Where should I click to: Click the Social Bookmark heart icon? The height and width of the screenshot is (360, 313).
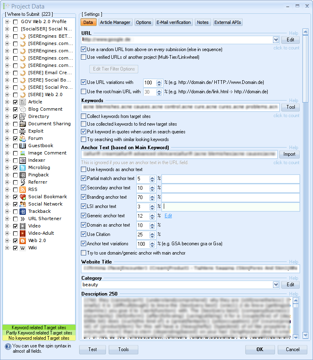pos(23,197)
